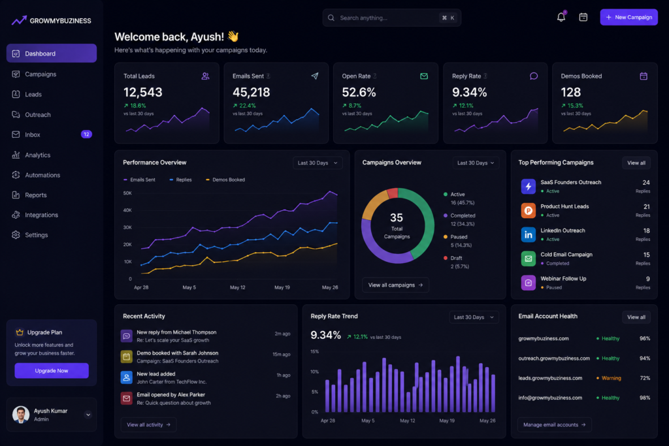Click the Open Rate info icon

coord(375,76)
